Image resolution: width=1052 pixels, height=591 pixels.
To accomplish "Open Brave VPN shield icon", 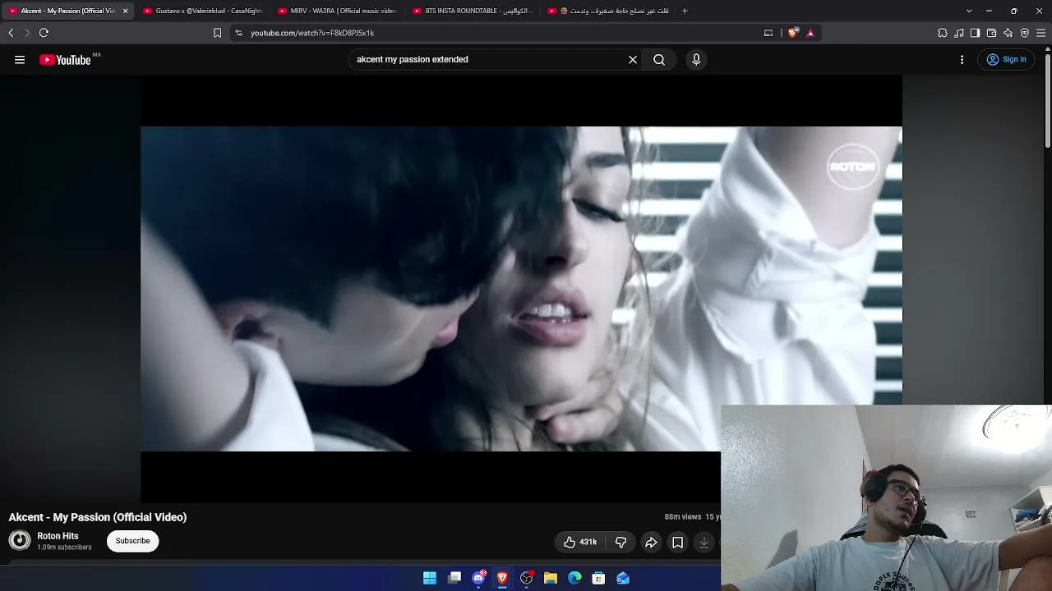I will (x=1025, y=33).
